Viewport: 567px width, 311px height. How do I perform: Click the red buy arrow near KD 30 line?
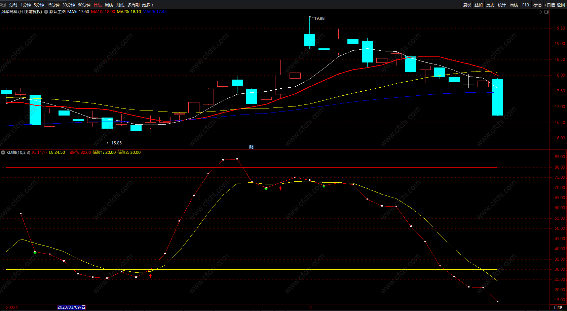point(150,276)
